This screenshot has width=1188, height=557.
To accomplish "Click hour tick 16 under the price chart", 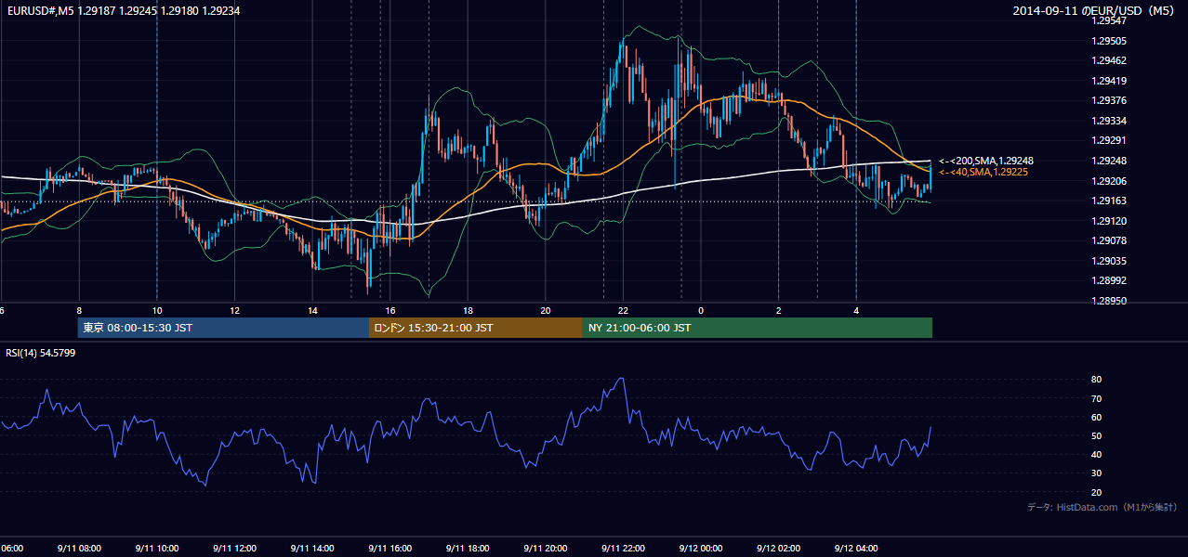I will (x=390, y=310).
